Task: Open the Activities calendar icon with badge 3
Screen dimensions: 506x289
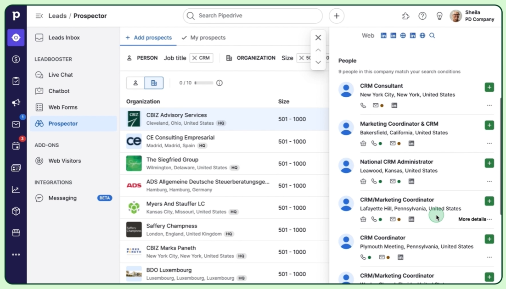Action: click(x=16, y=146)
